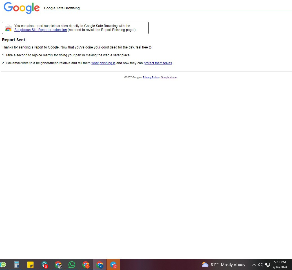Open the headset app with badge 6
Image resolution: width=292 pixels, height=270 pixels.
44,265
